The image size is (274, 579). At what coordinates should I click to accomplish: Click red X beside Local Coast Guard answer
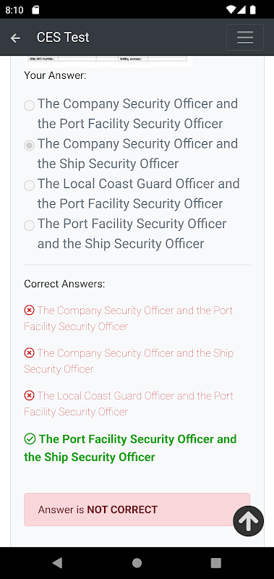(29, 396)
